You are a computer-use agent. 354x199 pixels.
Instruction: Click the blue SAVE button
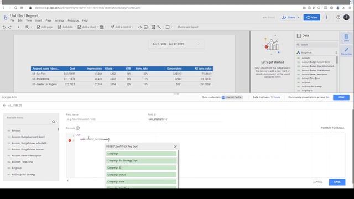(337, 182)
